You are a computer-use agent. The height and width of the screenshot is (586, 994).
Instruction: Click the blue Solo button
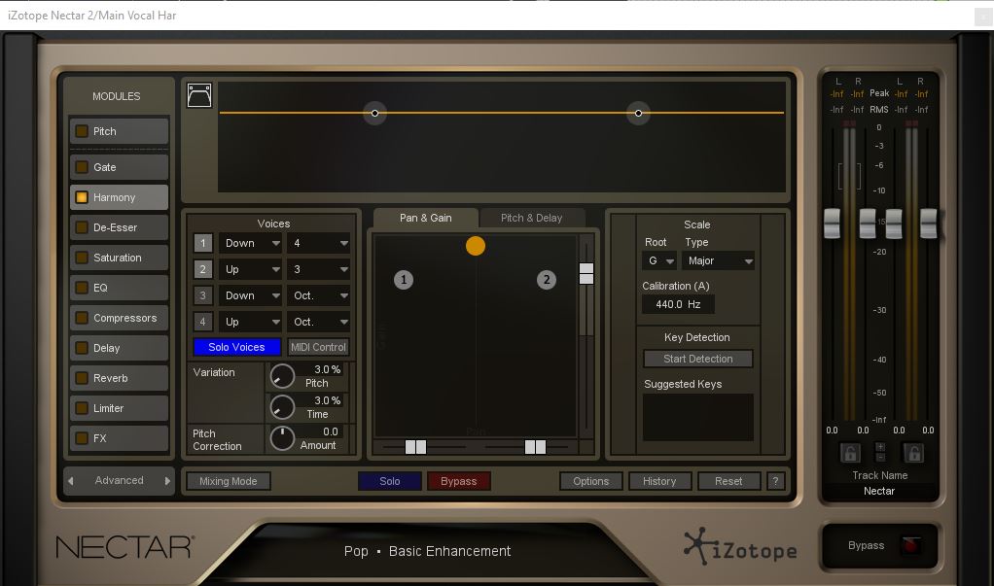coord(390,481)
